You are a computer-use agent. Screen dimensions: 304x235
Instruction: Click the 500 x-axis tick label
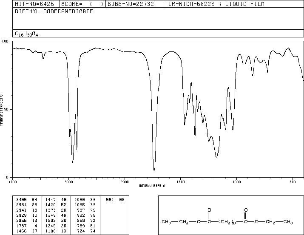point(293,182)
